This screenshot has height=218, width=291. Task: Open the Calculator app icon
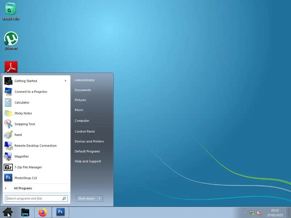coord(8,102)
